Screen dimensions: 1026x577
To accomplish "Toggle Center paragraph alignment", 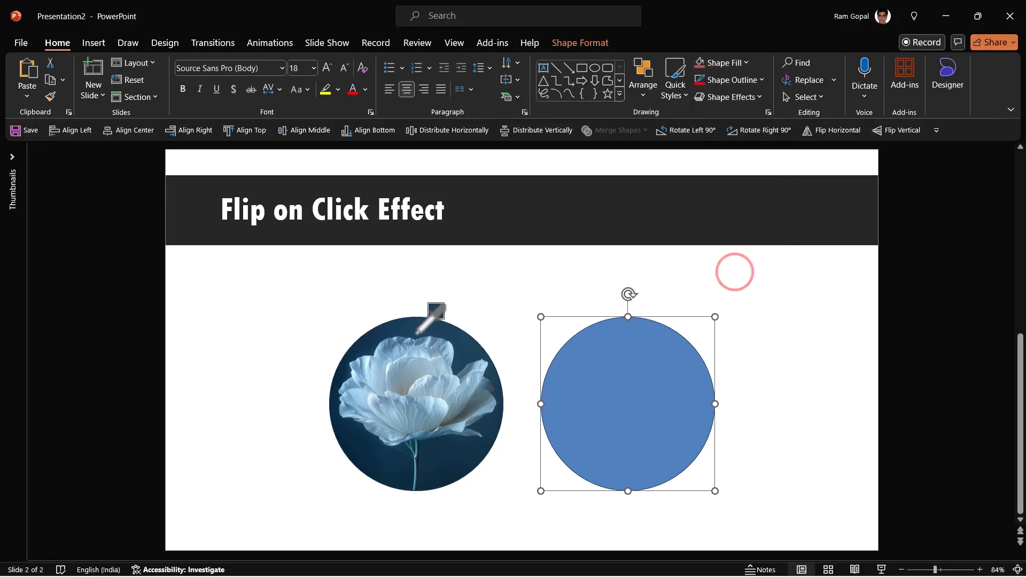I will pyautogui.click(x=407, y=89).
